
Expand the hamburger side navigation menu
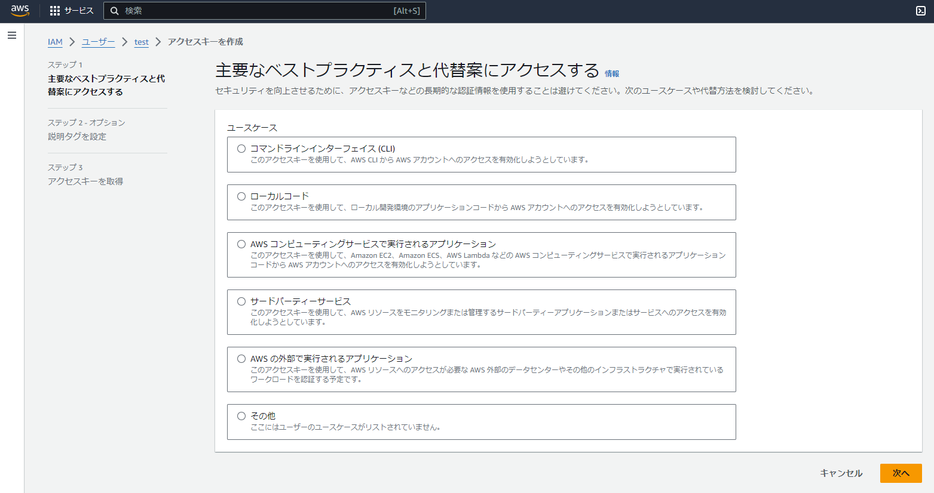point(12,35)
